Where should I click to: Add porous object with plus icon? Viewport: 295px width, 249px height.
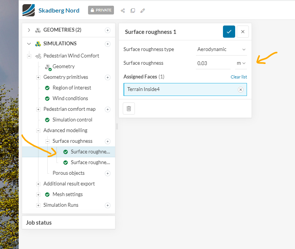coord(107,173)
